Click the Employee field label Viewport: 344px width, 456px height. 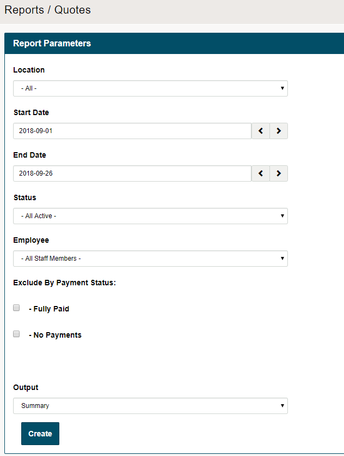(31, 240)
